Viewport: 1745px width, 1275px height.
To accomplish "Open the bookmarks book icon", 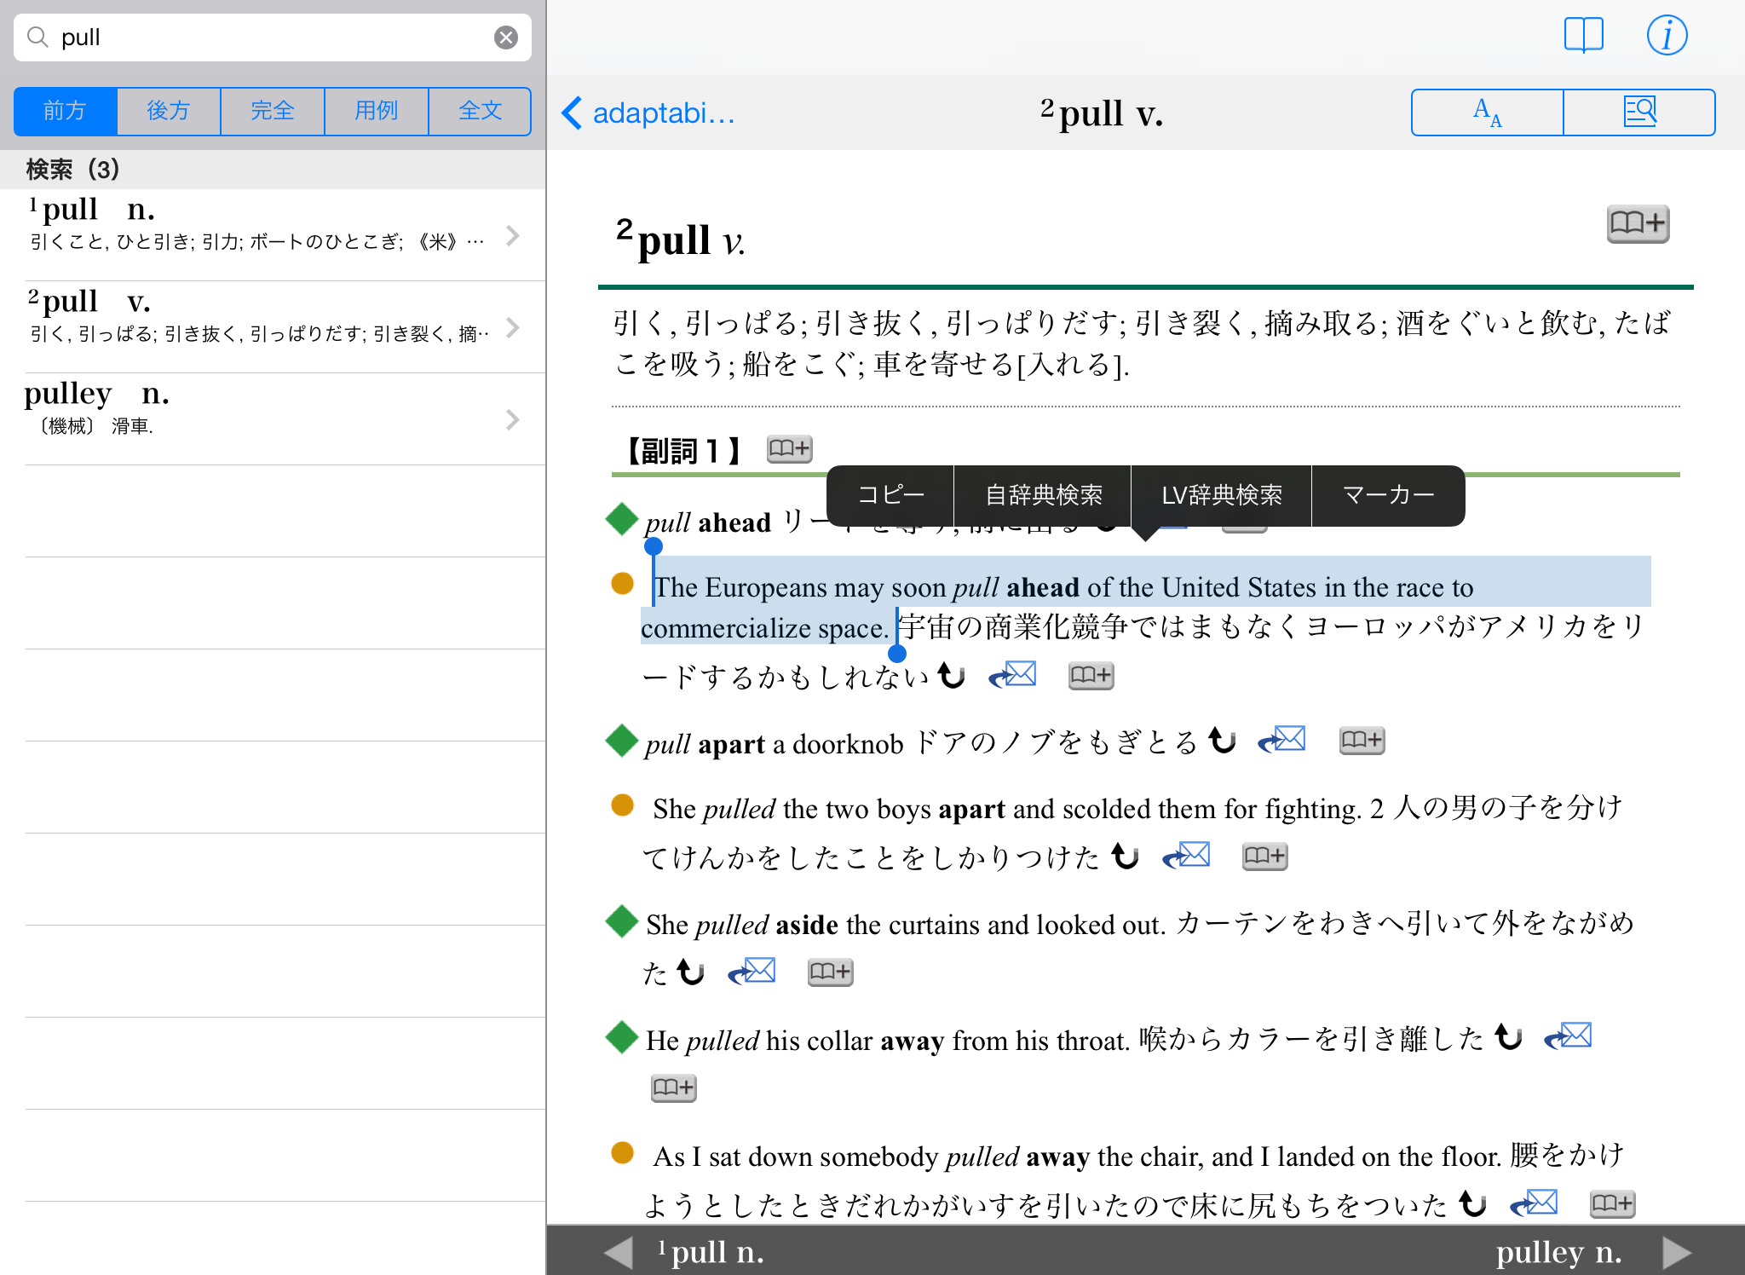I will (x=1583, y=36).
